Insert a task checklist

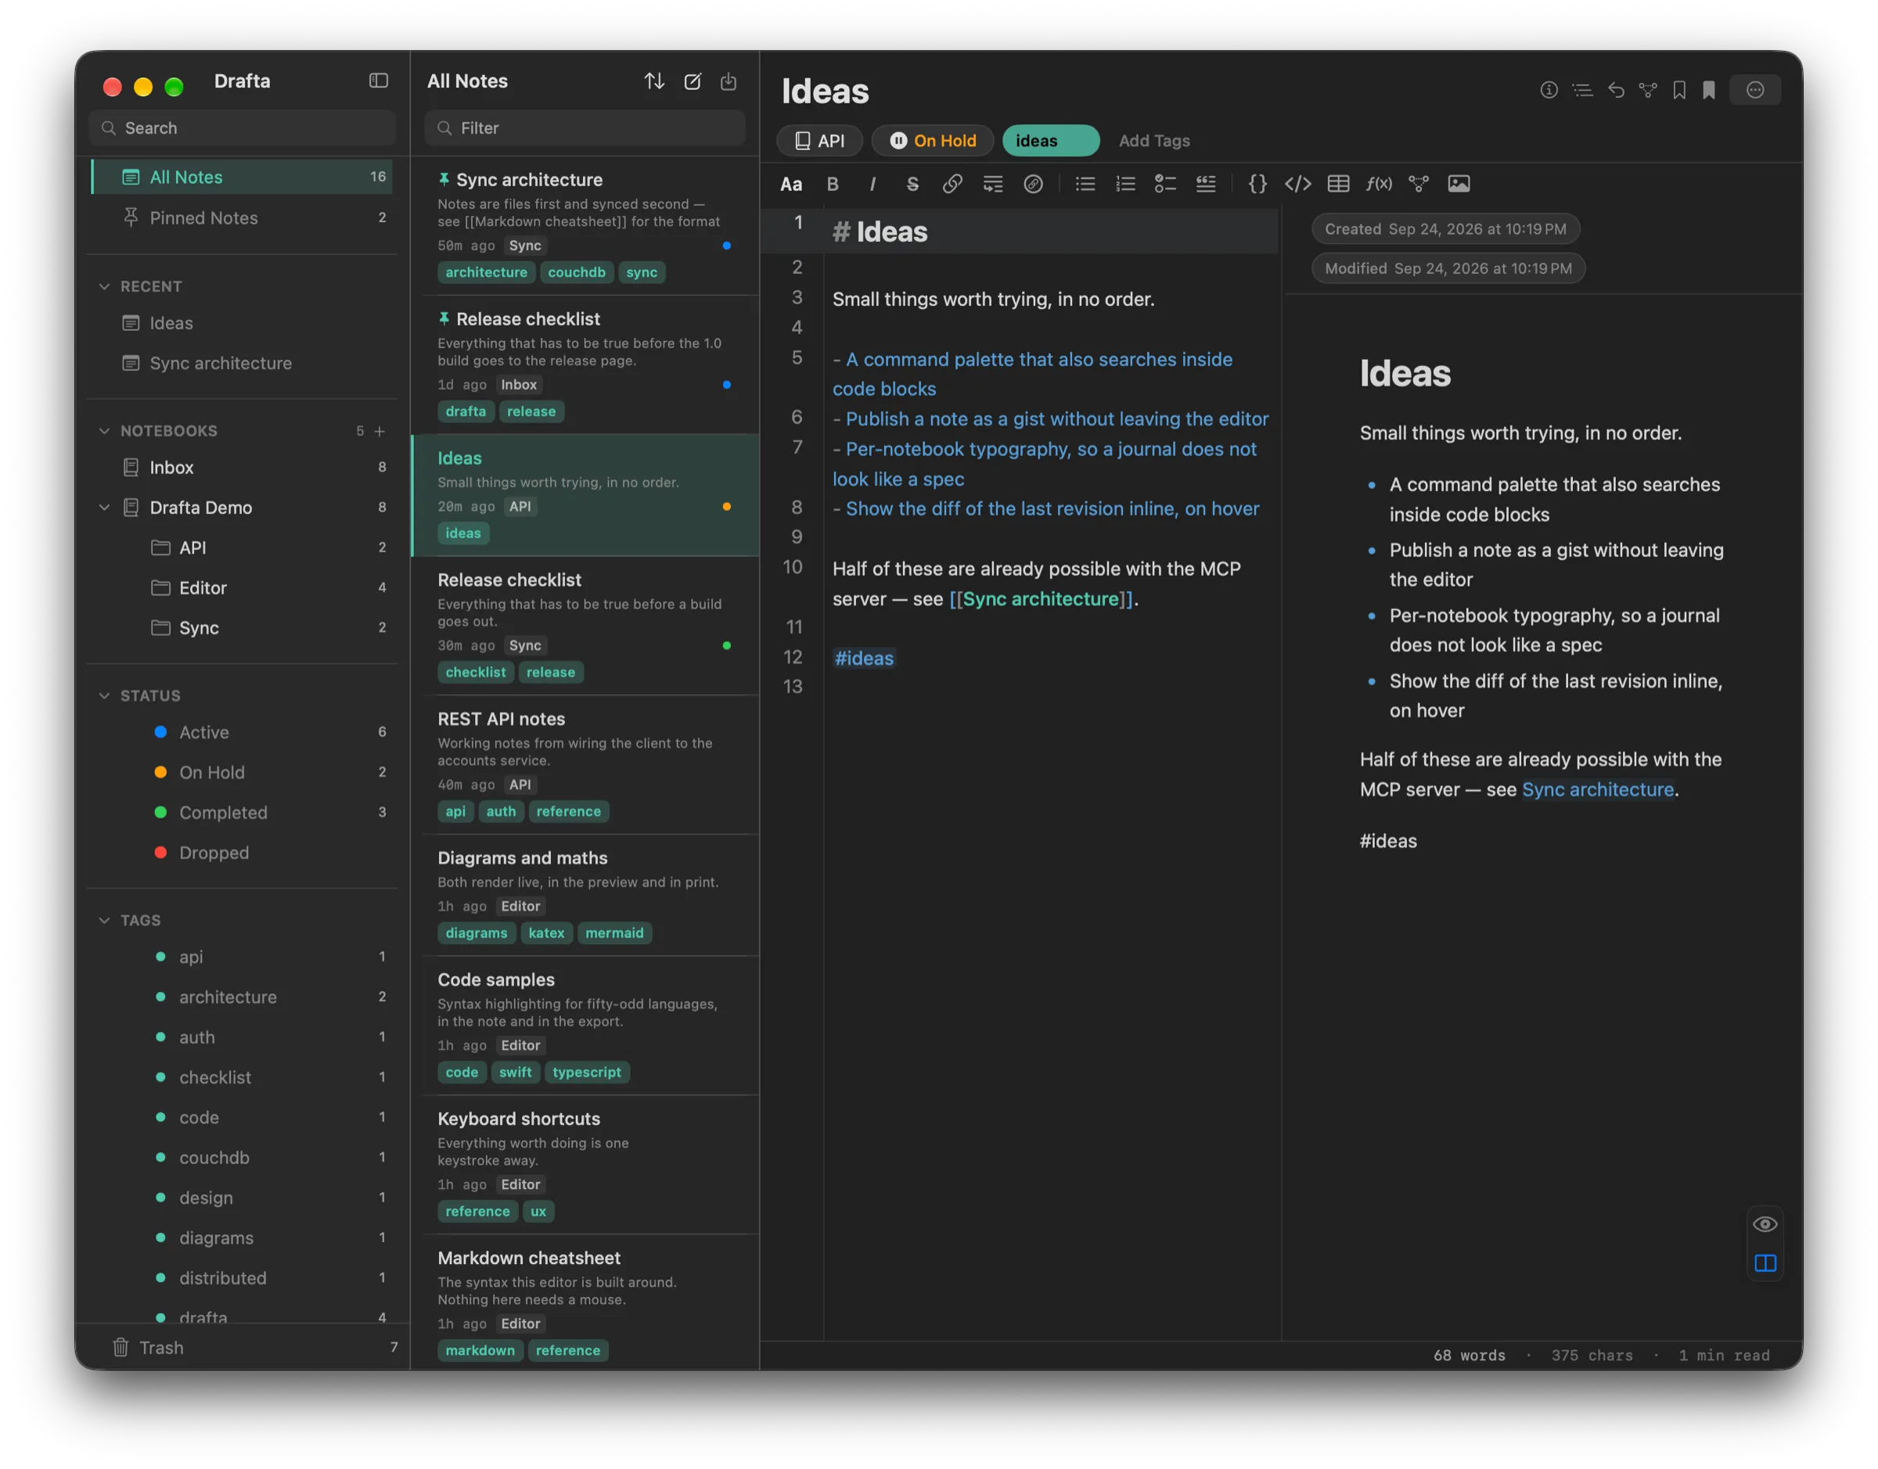[1165, 184]
